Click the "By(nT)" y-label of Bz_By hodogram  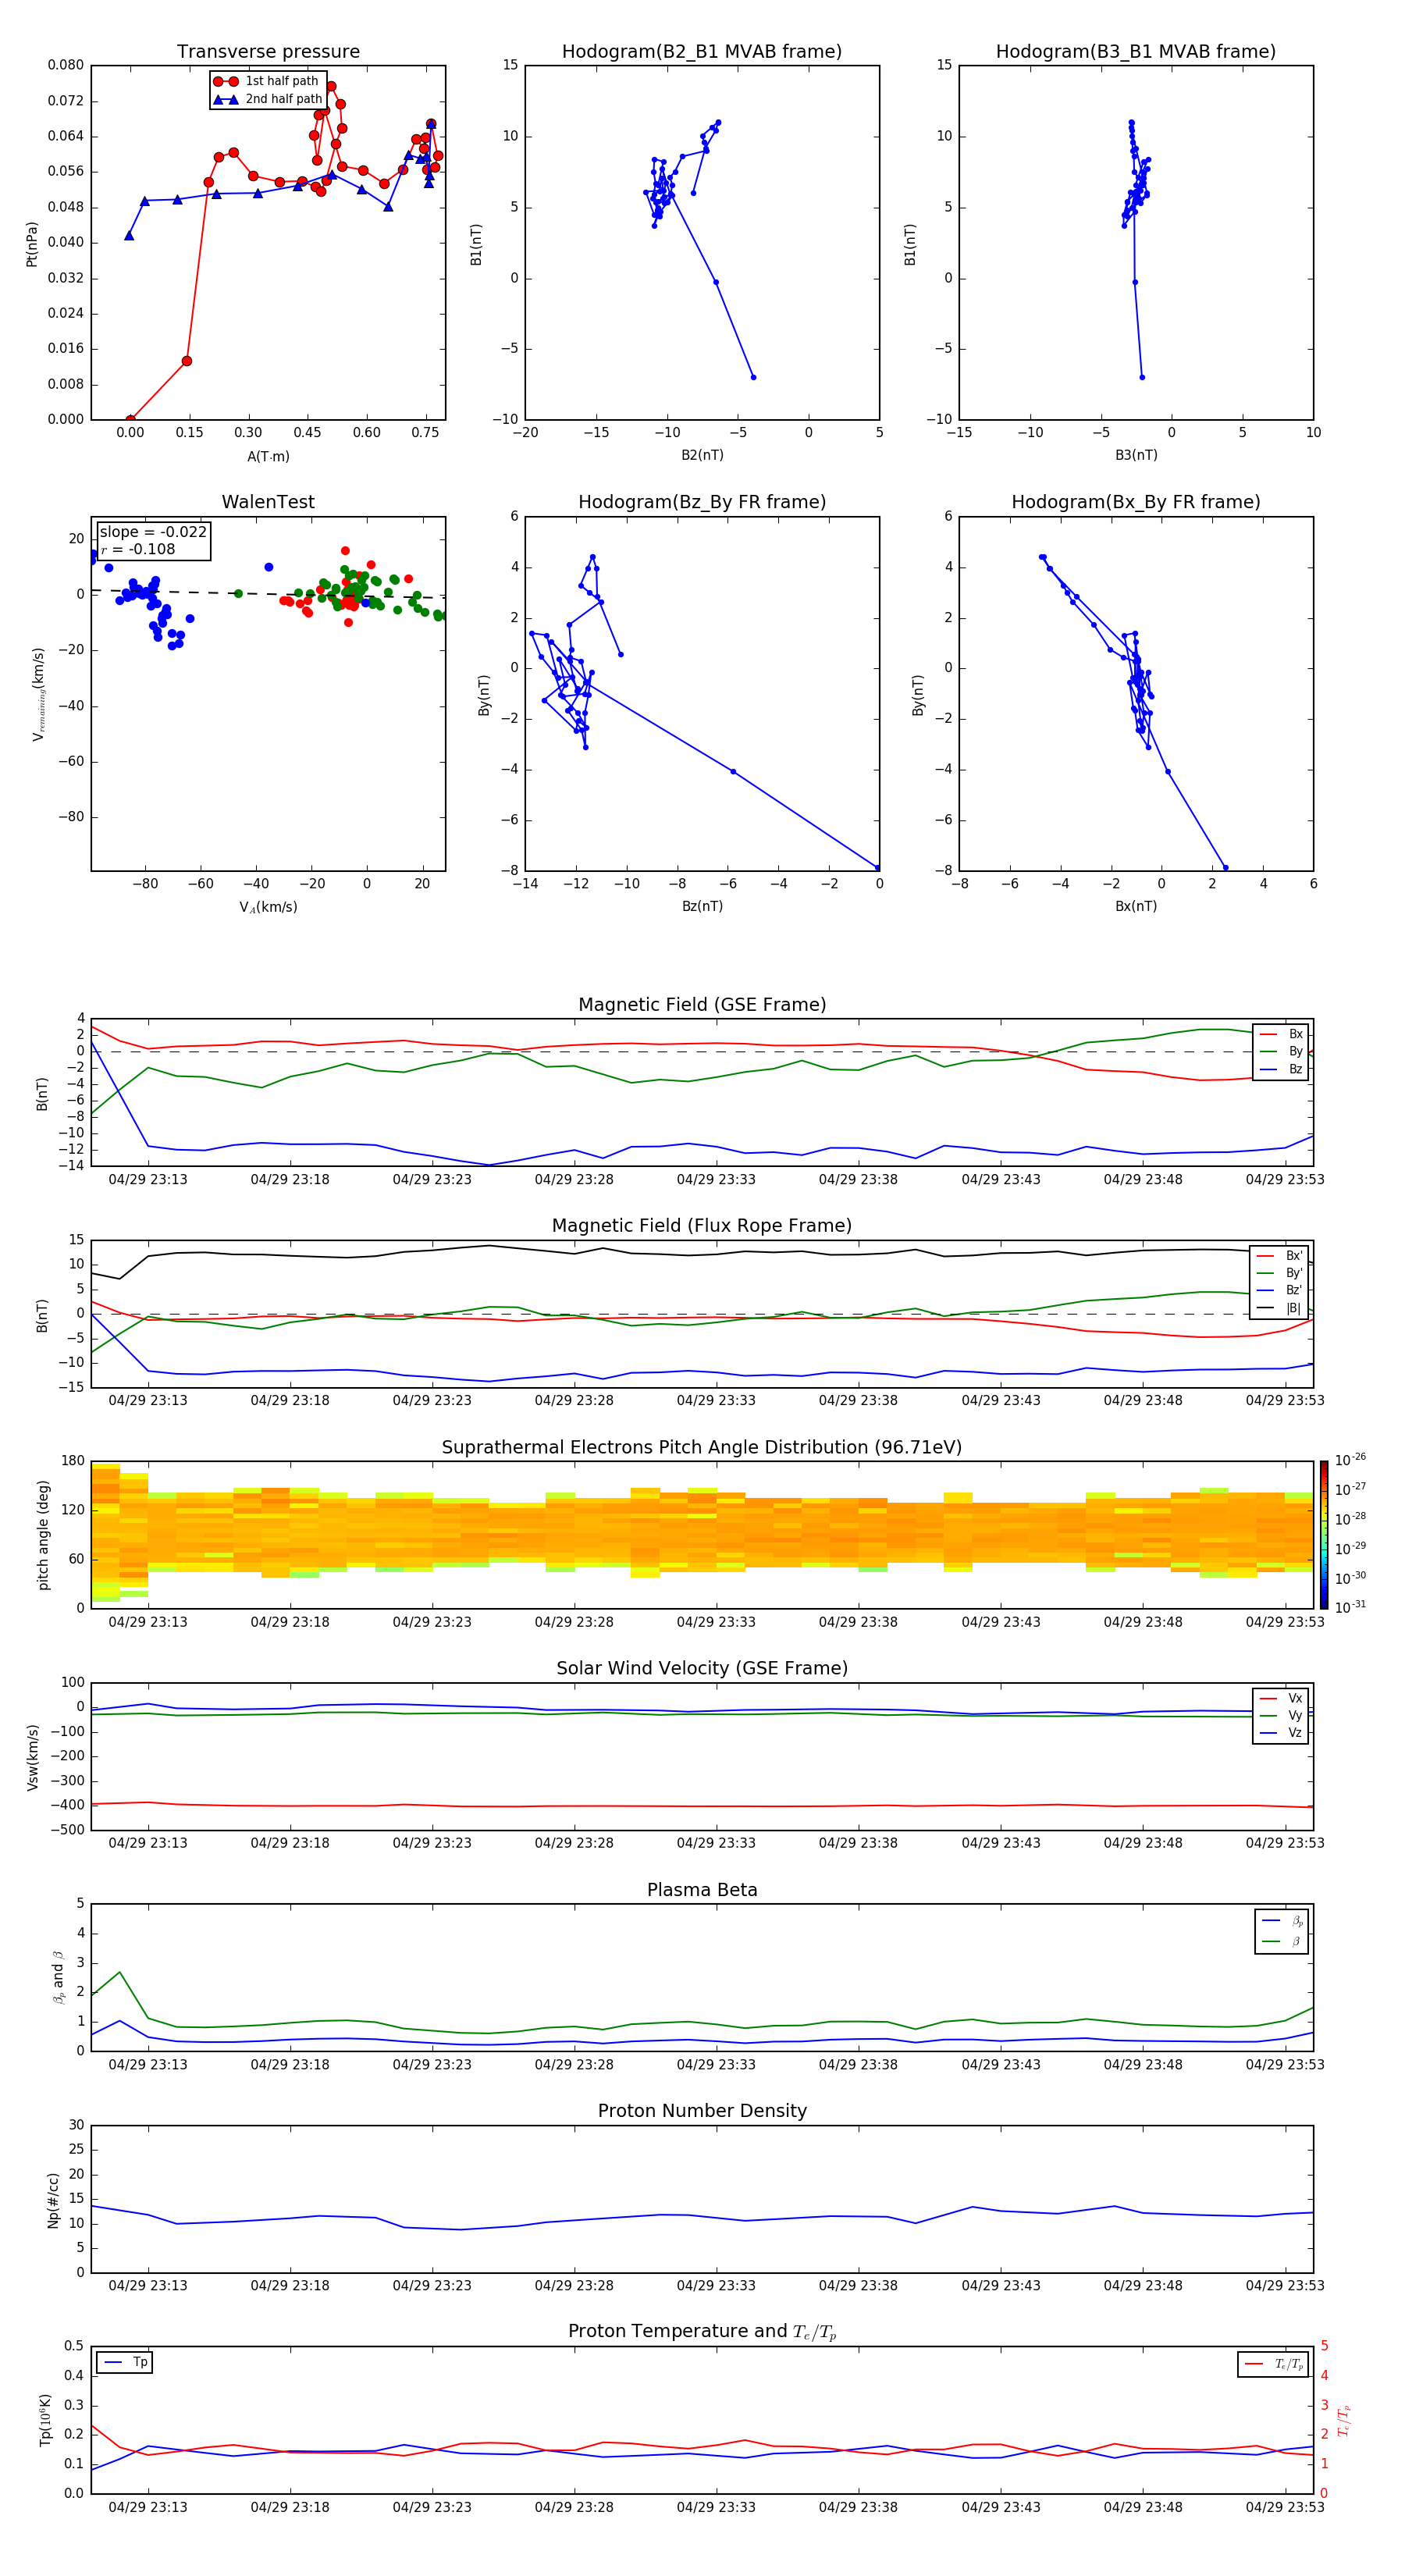[x=484, y=695]
